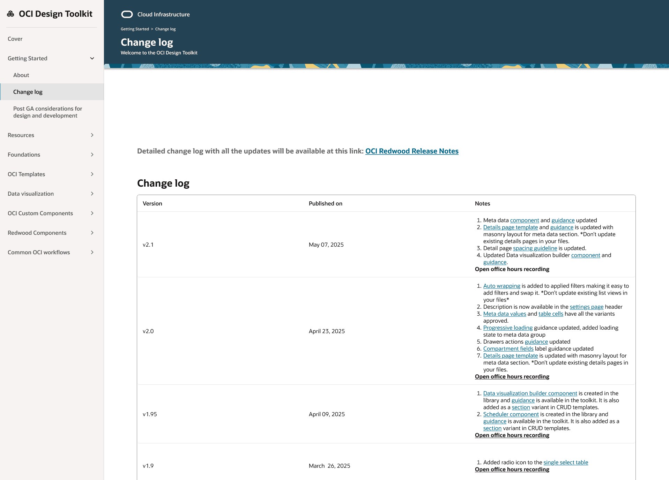Click the March 26, 2025 date cell
This screenshot has width=669, height=480.
[329, 466]
